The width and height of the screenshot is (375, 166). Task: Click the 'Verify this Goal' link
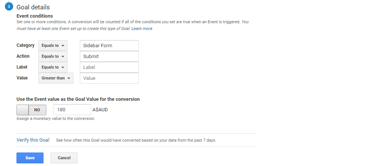pyautogui.click(x=33, y=140)
